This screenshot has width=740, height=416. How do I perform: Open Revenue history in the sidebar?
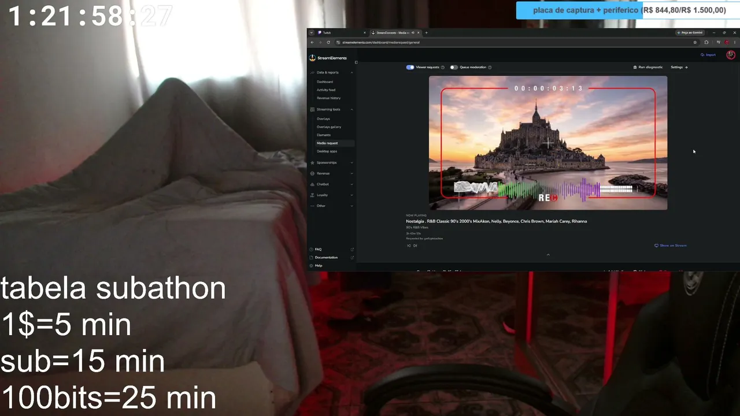tap(328, 98)
